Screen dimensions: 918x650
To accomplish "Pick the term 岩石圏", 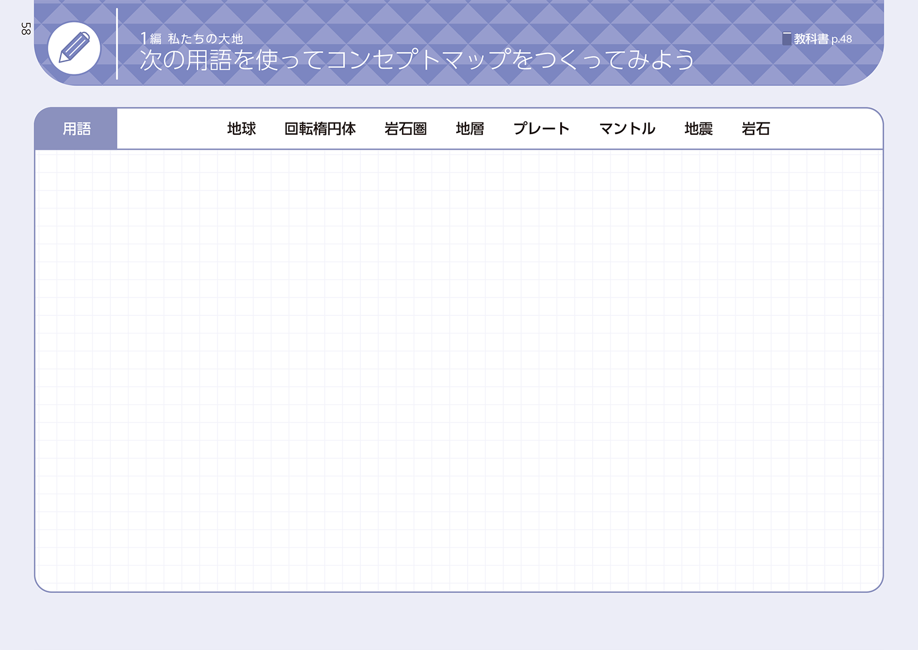I will [x=406, y=129].
